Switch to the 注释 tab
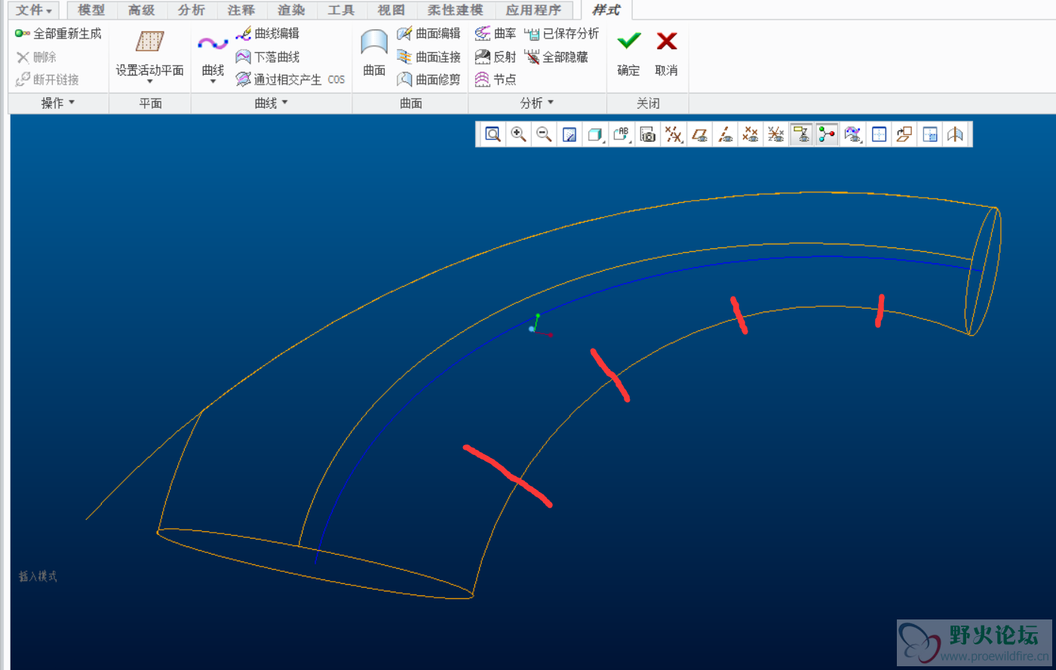Screen dimensions: 1056x670 coord(241,10)
